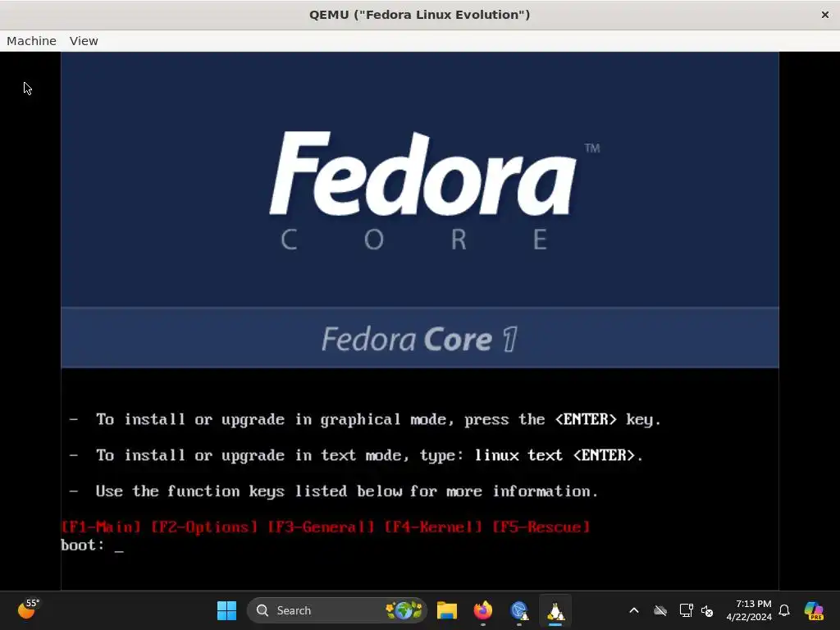The height and width of the screenshot is (630, 840).
Task: Close the QEMU window
Action: (824, 15)
